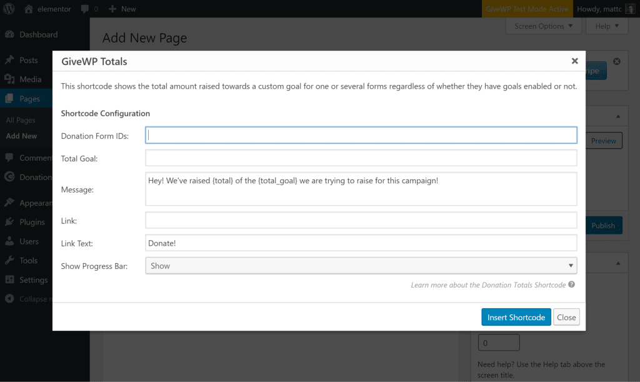Click the Plugins plug icon

(9, 221)
